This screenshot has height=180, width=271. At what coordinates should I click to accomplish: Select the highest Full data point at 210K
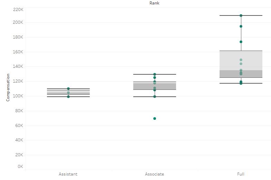coord(241,15)
